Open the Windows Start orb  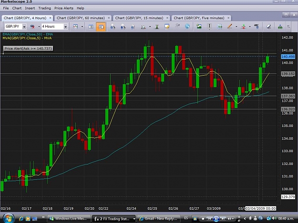[8, 218]
